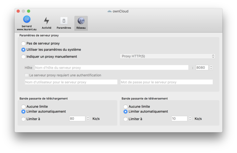Open the Paramètres switch icon
This screenshot has height=153, width=237.
[x=64, y=21]
